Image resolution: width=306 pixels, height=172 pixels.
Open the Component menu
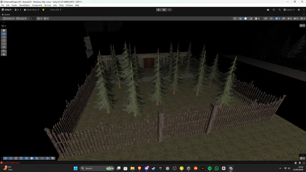tap(37, 5)
